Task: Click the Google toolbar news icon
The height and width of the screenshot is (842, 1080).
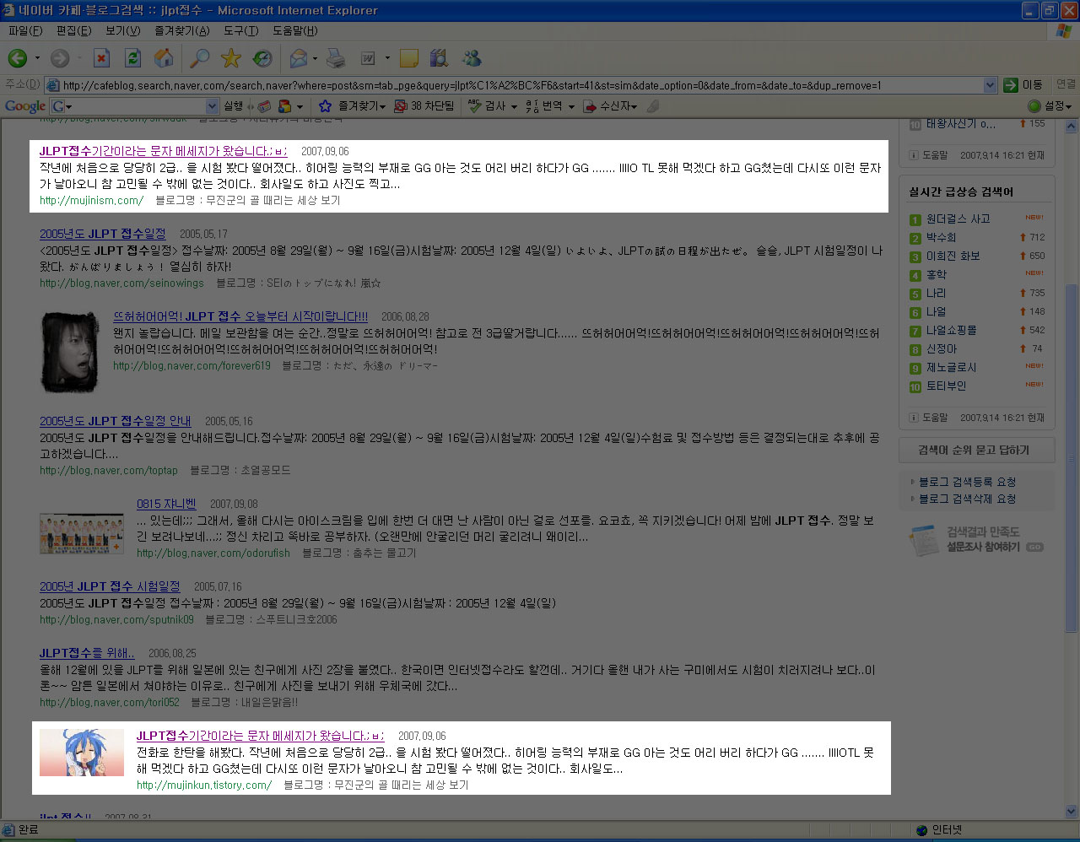Action: [264, 106]
